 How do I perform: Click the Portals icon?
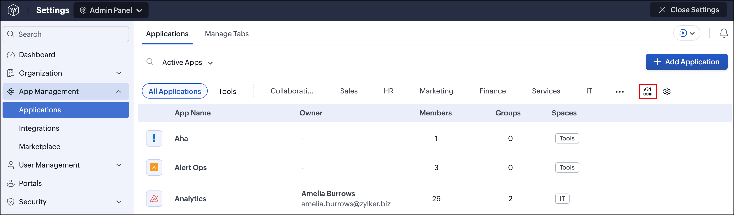pos(11,184)
